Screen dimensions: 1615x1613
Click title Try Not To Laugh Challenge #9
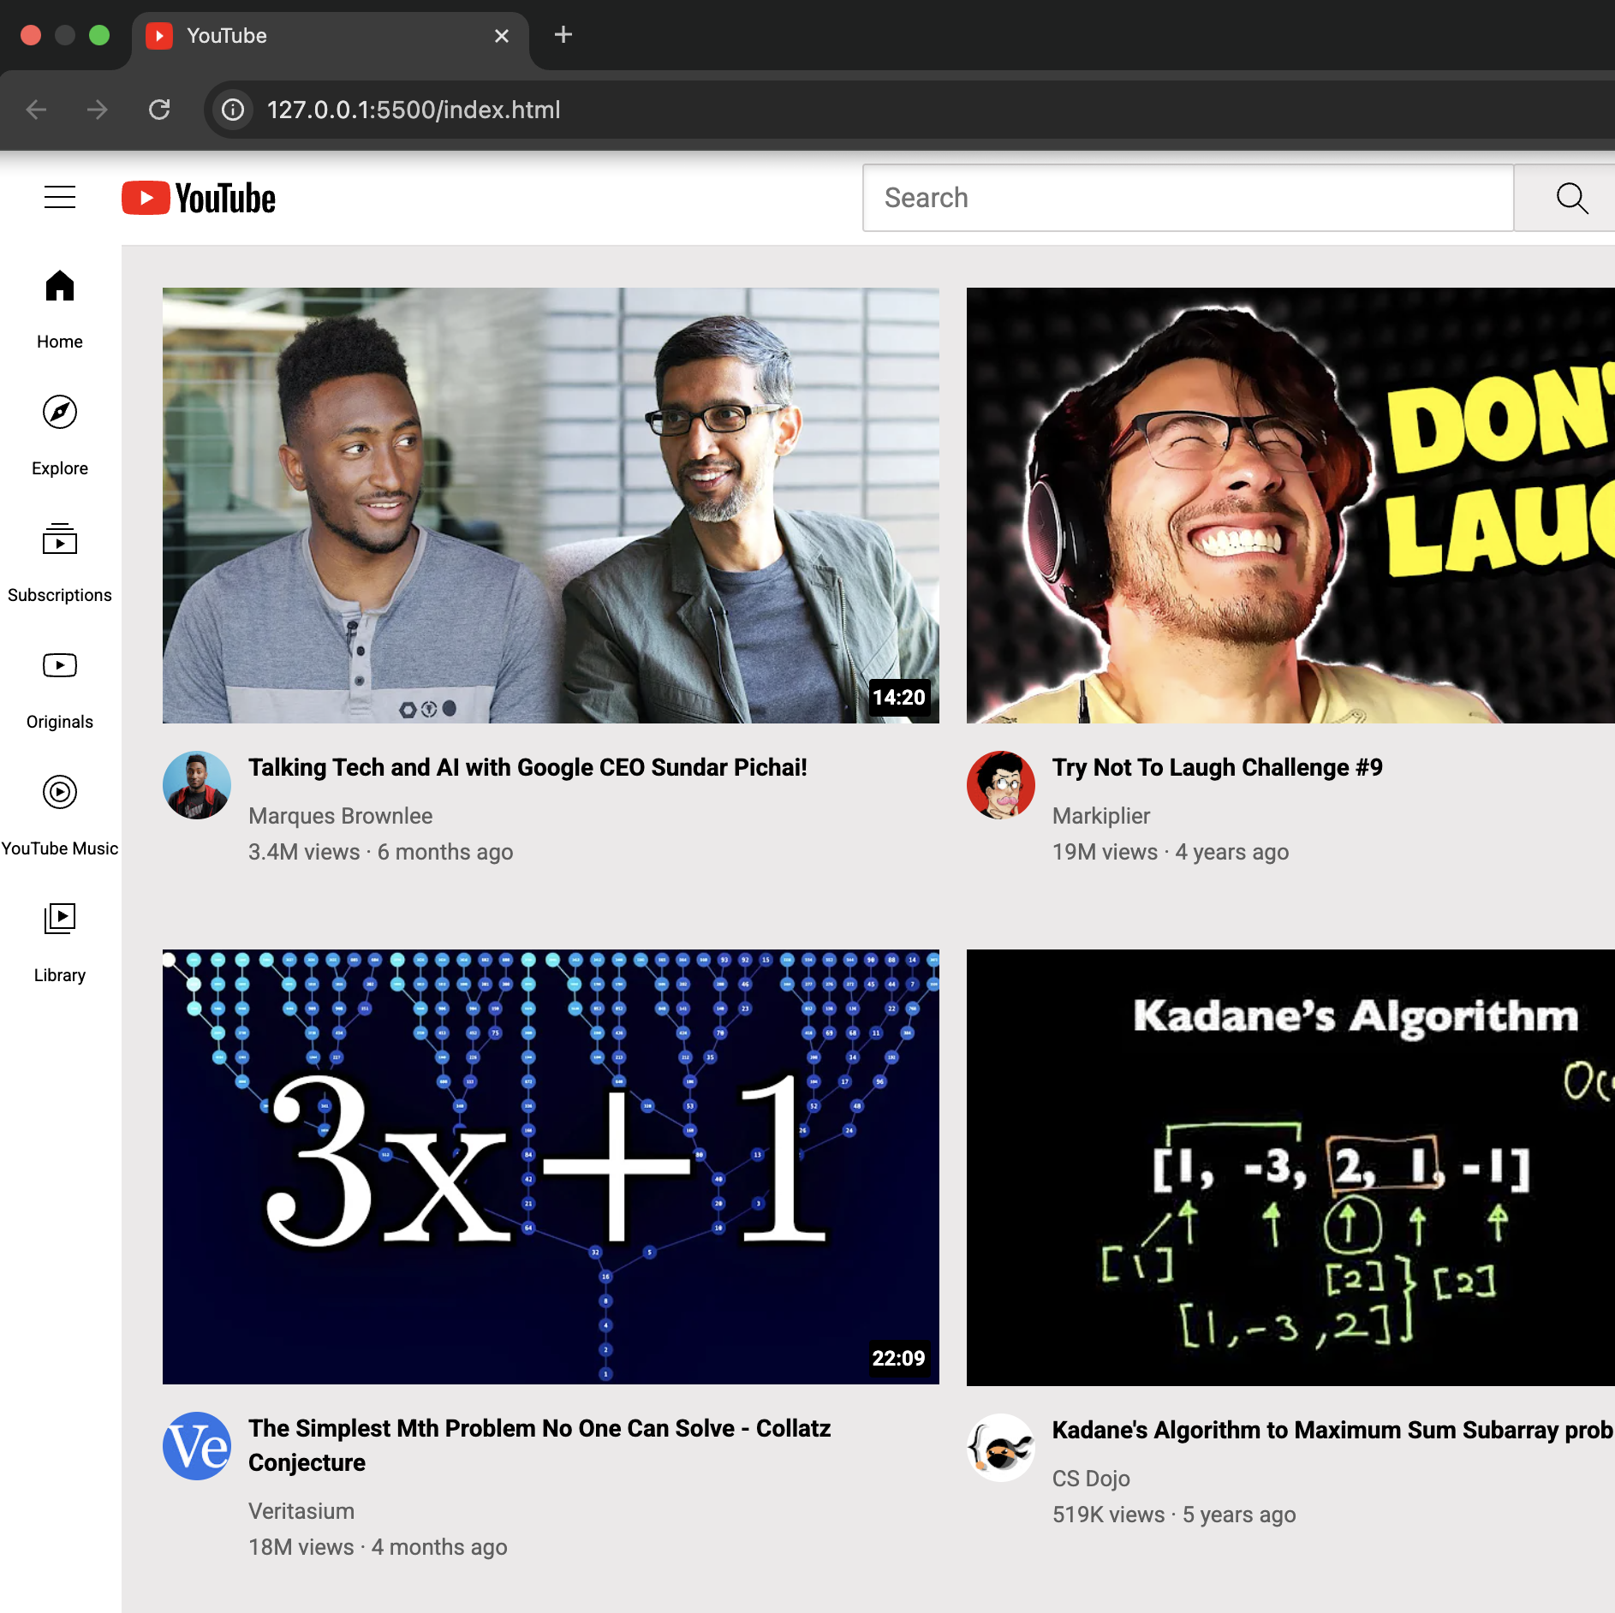(x=1217, y=768)
